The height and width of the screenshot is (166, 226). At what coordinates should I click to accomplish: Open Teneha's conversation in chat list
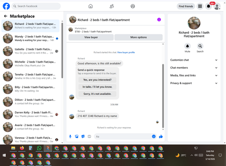(x=30, y=76)
